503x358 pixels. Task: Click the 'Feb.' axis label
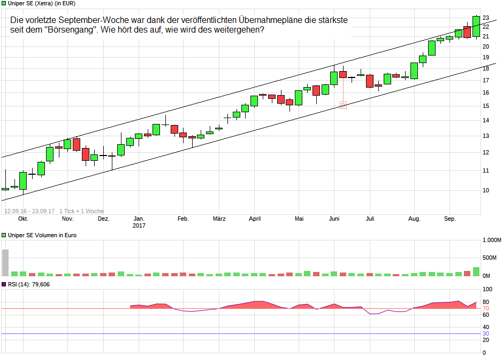click(x=183, y=219)
